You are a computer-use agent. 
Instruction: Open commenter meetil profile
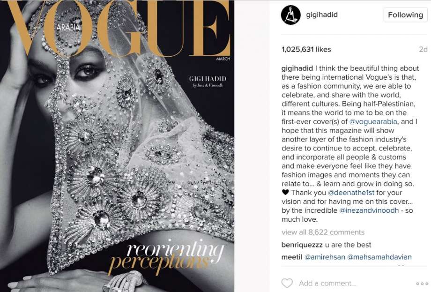click(x=292, y=257)
